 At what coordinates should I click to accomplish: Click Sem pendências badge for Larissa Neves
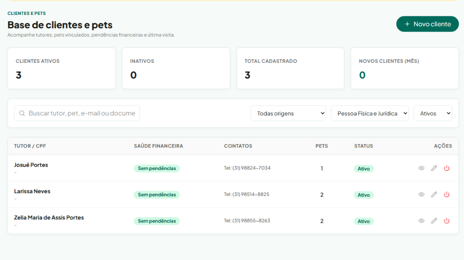pos(157,195)
